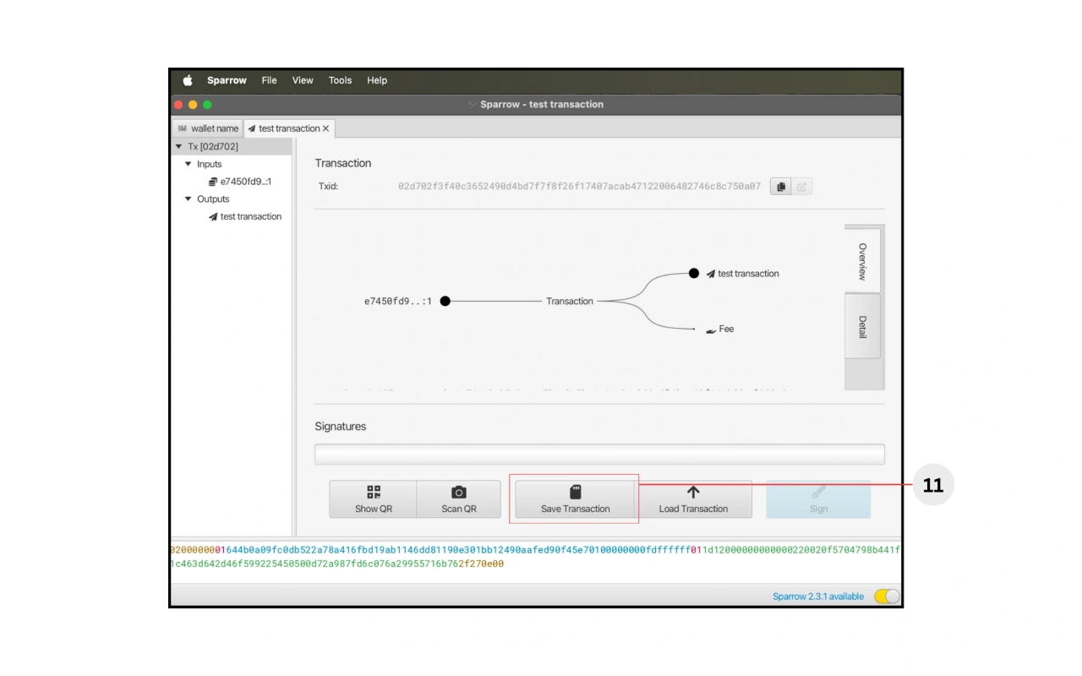1082x676 pixels.
Task: Click the Save Transaction button
Action: [575, 499]
